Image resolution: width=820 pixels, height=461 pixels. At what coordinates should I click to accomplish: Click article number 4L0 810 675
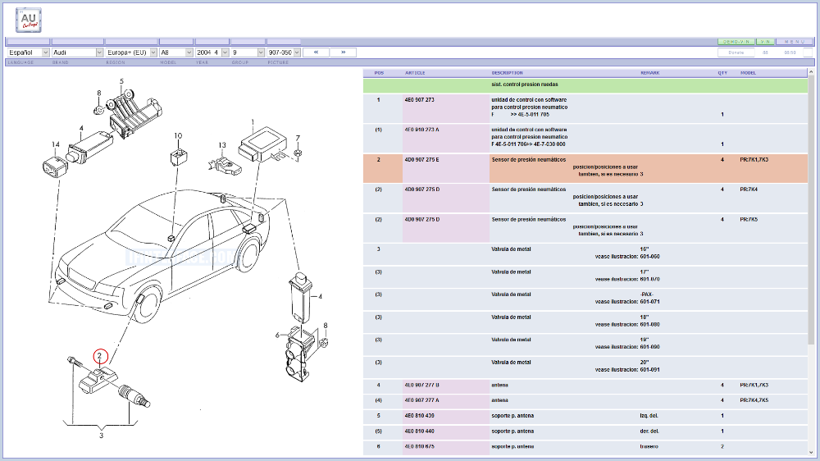point(419,447)
